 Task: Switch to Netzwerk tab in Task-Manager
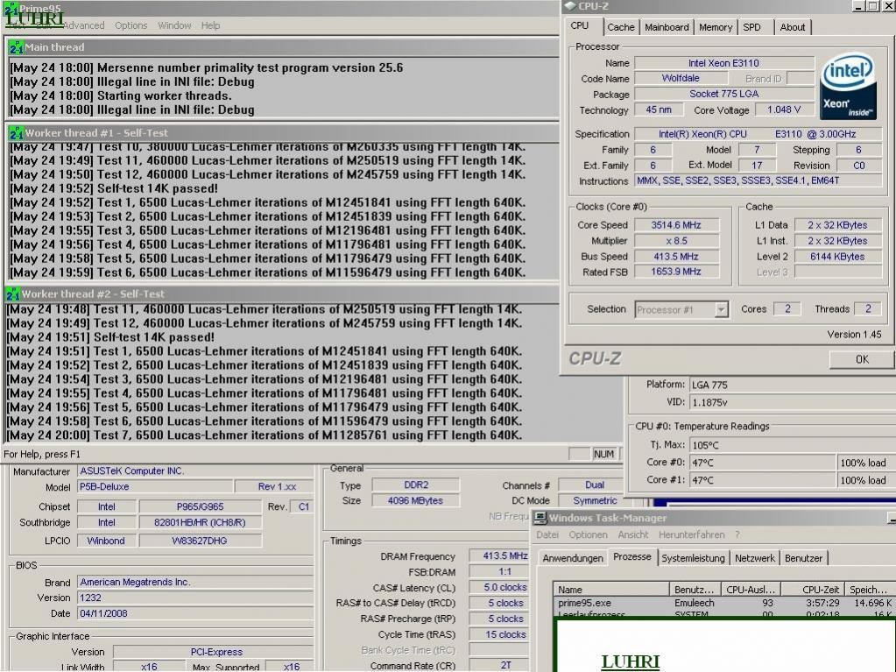click(755, 558)
